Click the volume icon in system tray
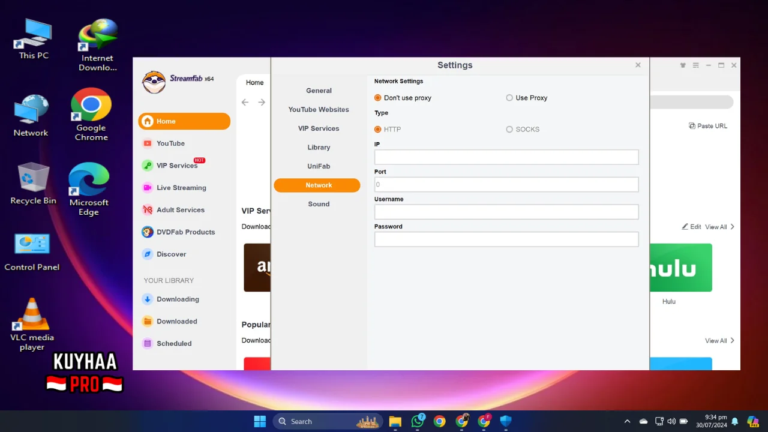 click(671, 421)
